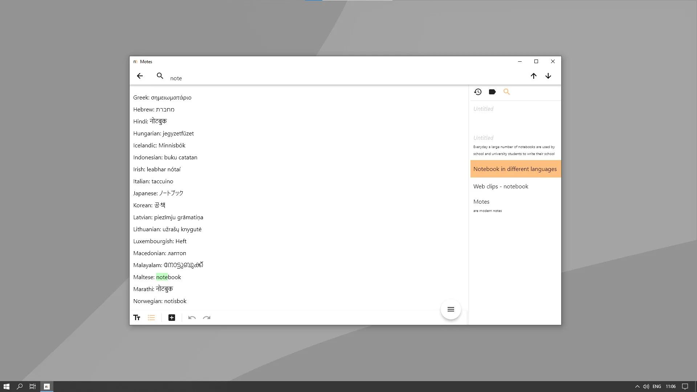Viewport: 697px width, 392px height.
Task: Click the 'Latvian: piezīmju grāmatiņa' line
Action: click(168, 217)
